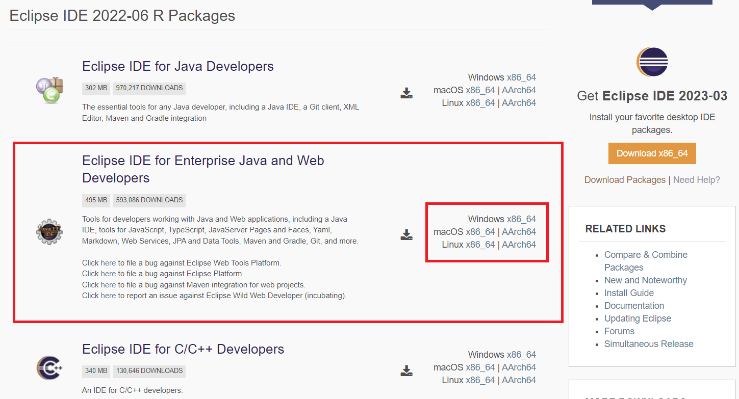Open the Forums related link
The height and width of the screenshot is (399, 739).
click(x=619, y=331)
